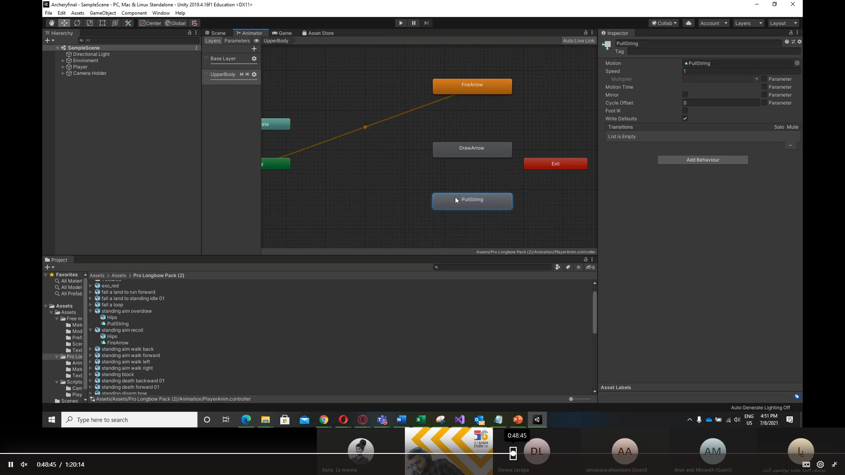Open the GameObject menu
The height and width of the screenshot is (475, 845).
(103, 13)
